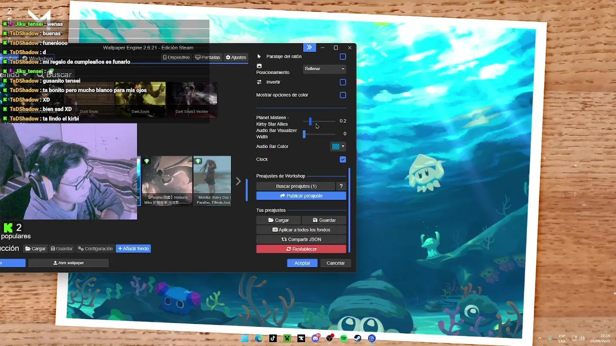Uncheck the Clock checkbox
The height and width of the screenshot is (346, 616).
[343, 160]
